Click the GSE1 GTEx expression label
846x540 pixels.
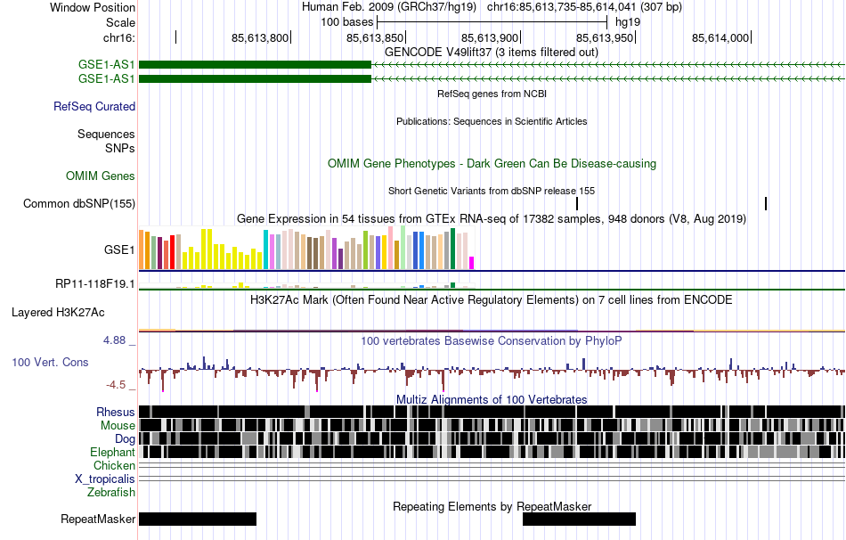coord(119,250)
